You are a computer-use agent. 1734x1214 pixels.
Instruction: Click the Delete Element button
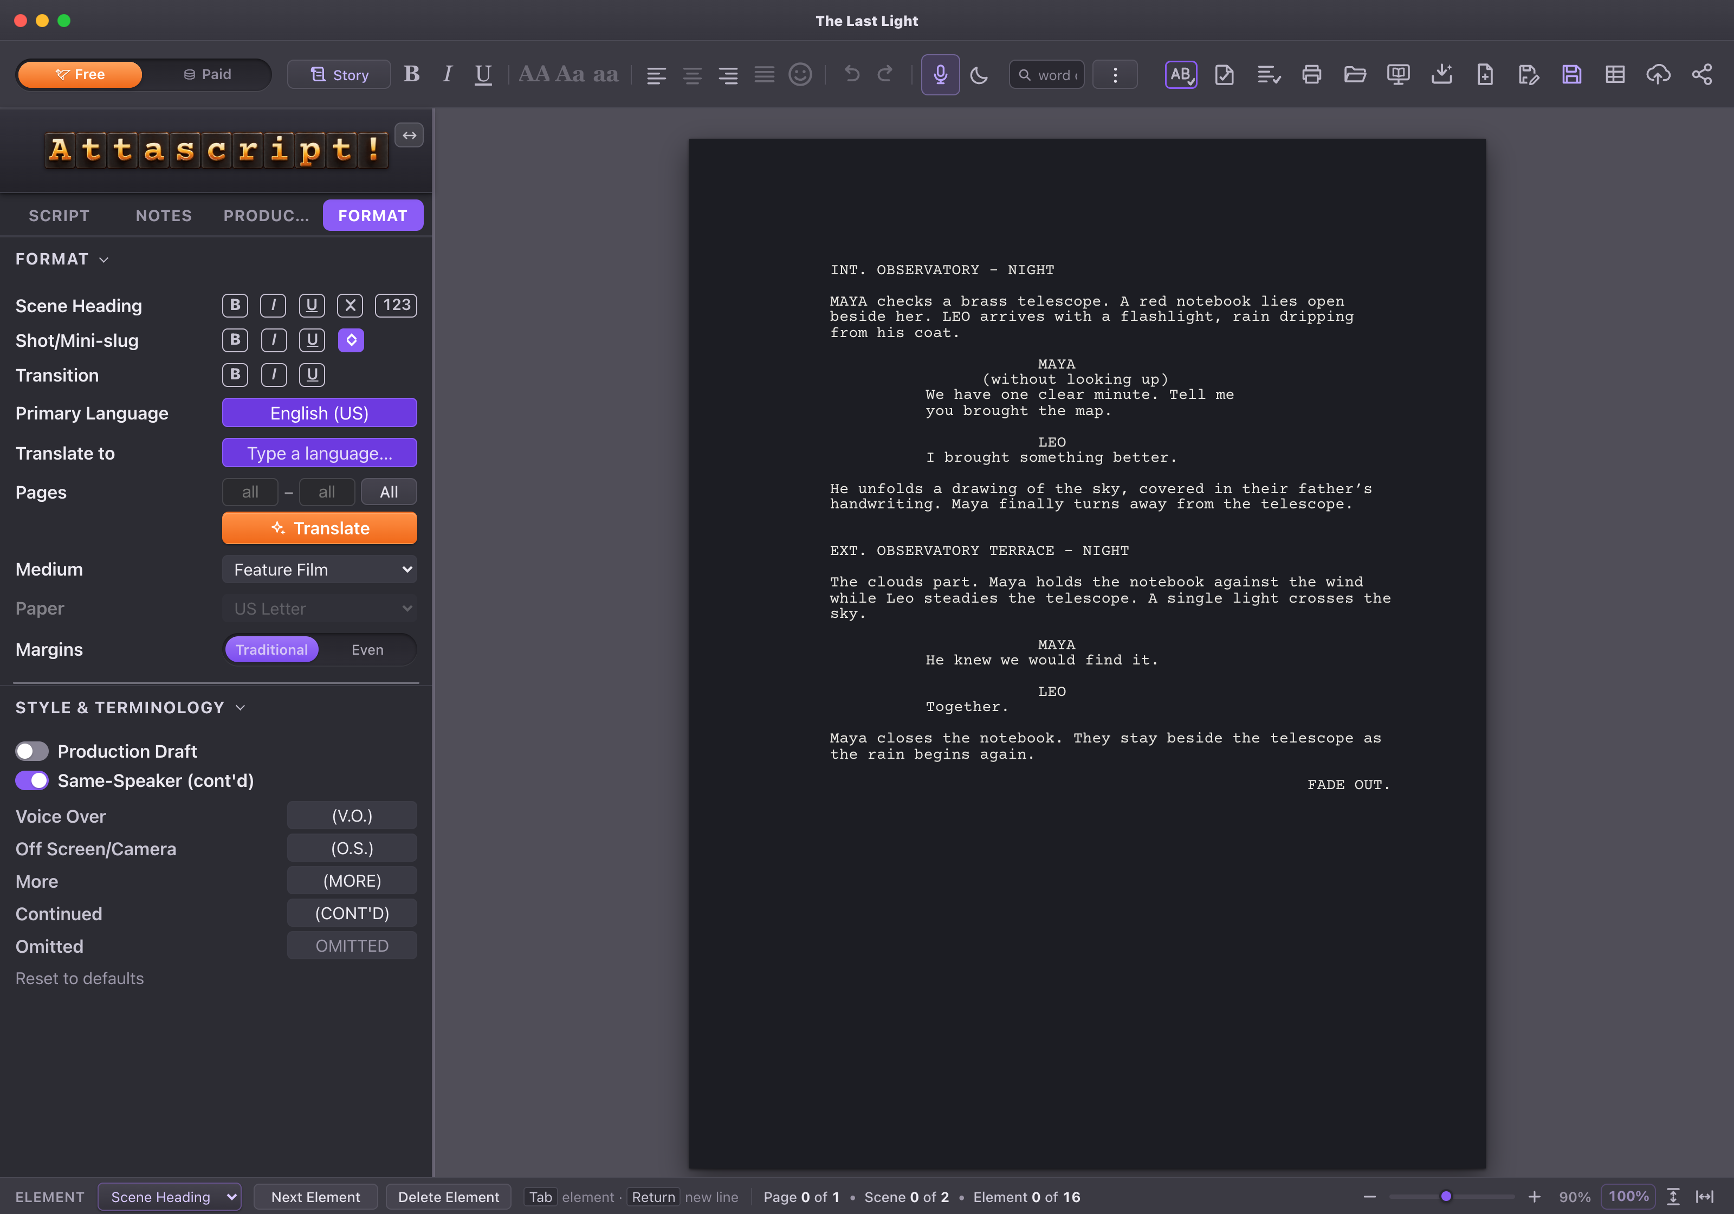pyautogui.click(x=449, y=1197)
